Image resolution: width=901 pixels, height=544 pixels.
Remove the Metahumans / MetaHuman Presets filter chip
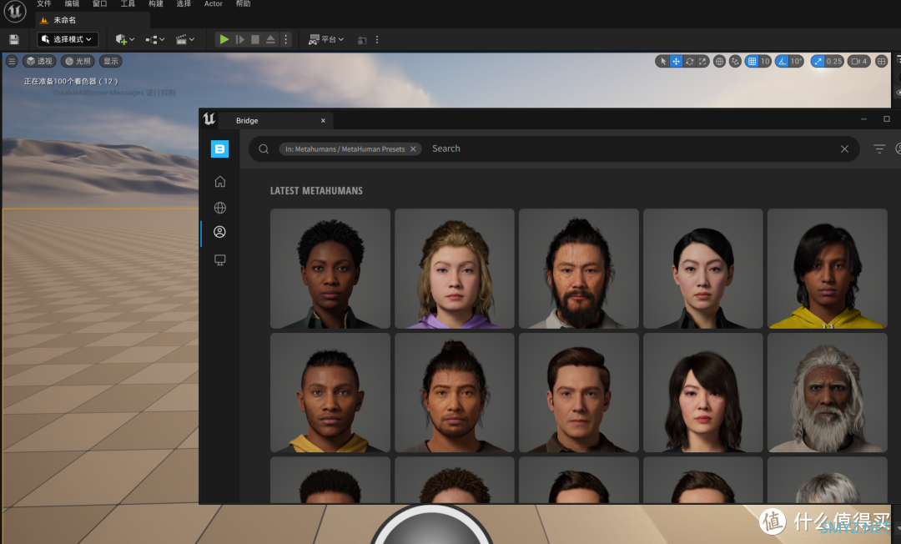click(413, 149)
